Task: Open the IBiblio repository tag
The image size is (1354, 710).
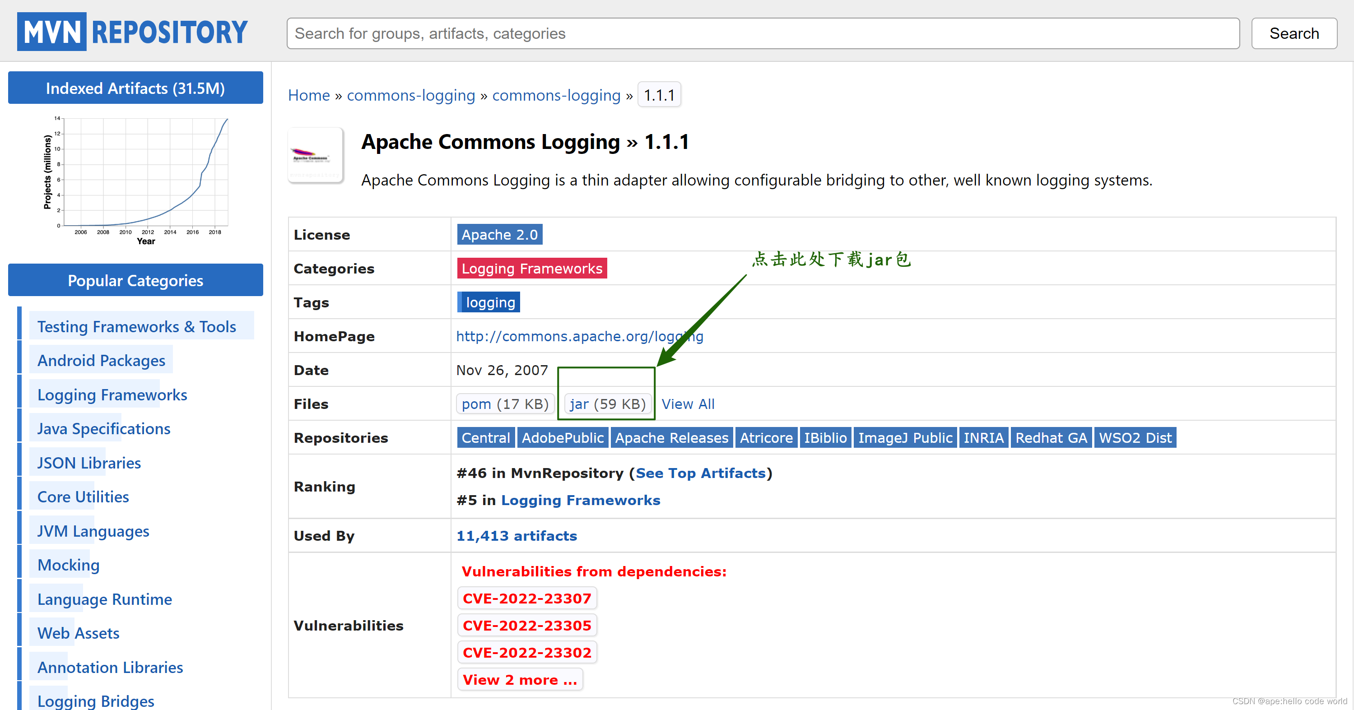Action: point(825,438)
